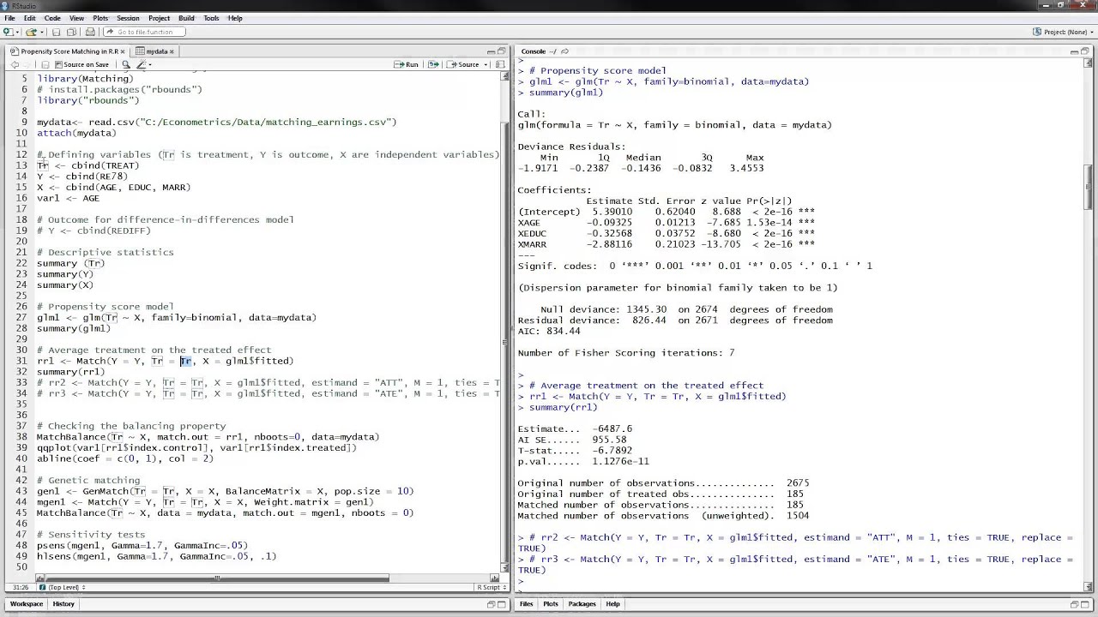The height and width of the screenshot is (617, 1098).
Task: Click the code tools magic wand icon
Action: click(141, 64)
